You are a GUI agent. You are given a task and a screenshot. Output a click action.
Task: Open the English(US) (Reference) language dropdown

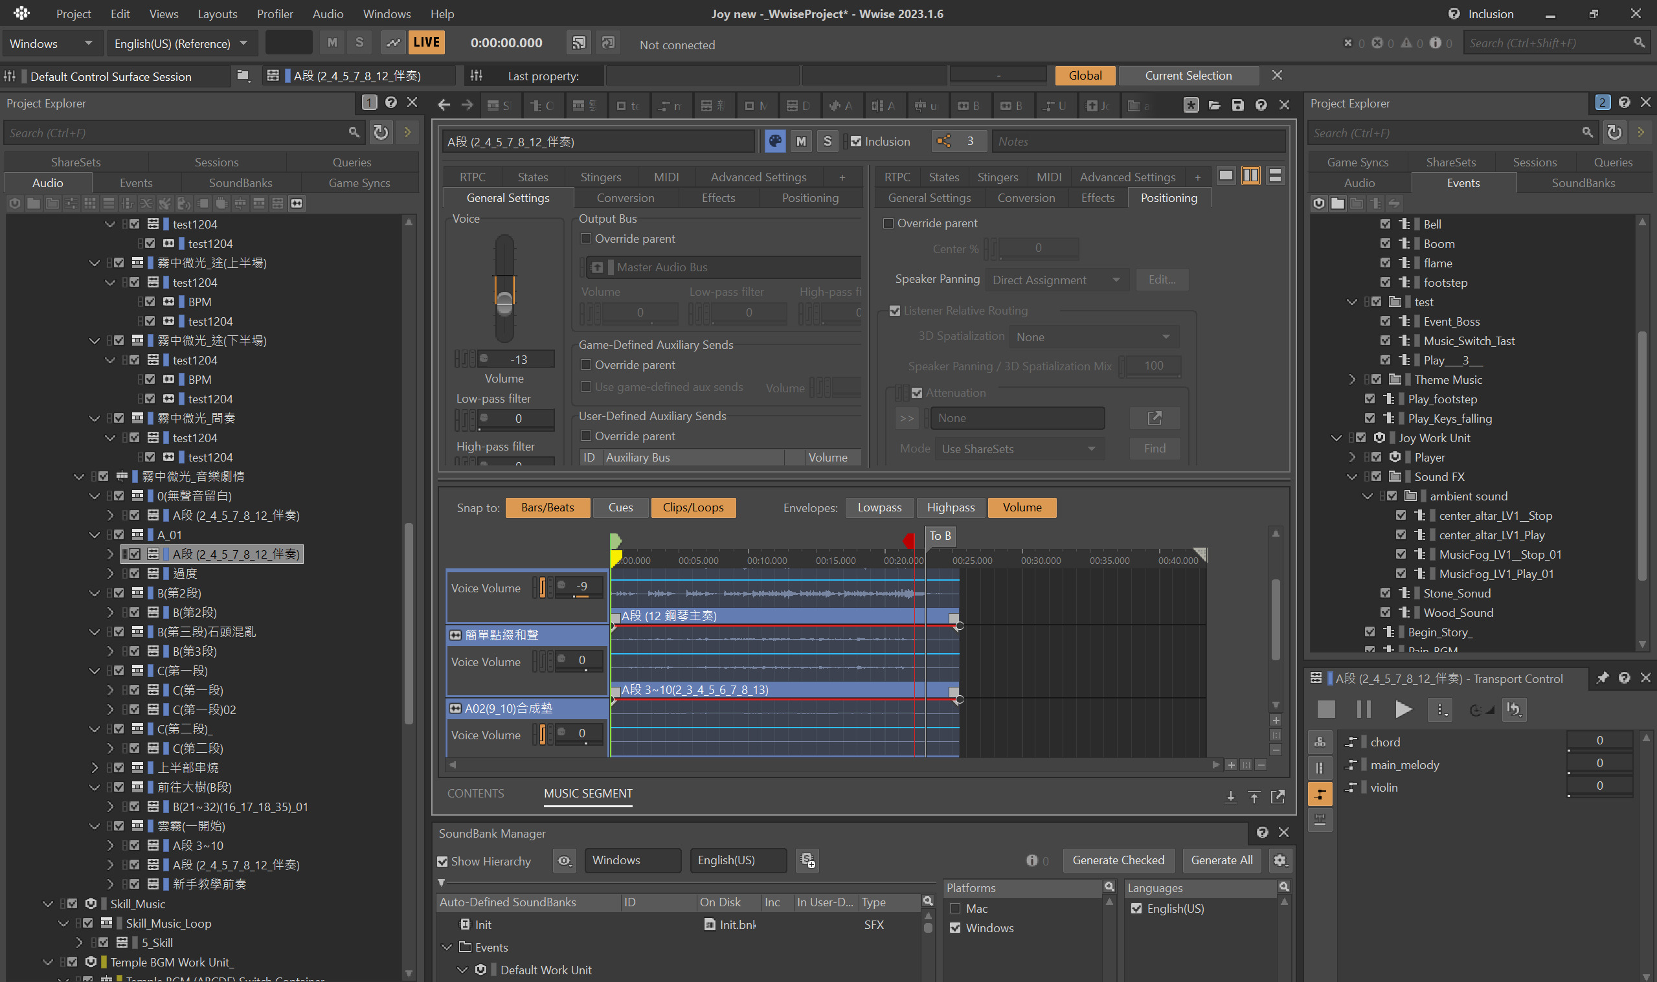pos(181,43)
